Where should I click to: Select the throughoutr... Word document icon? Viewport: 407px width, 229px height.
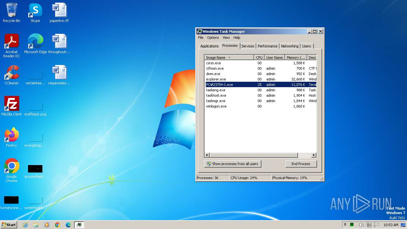tap(59, 44)
